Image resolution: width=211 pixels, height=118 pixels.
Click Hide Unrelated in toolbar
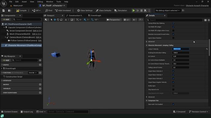point(63,10)
